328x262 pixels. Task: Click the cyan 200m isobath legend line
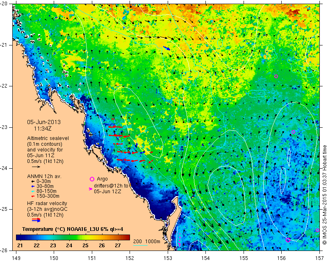(x=140, y=245)
